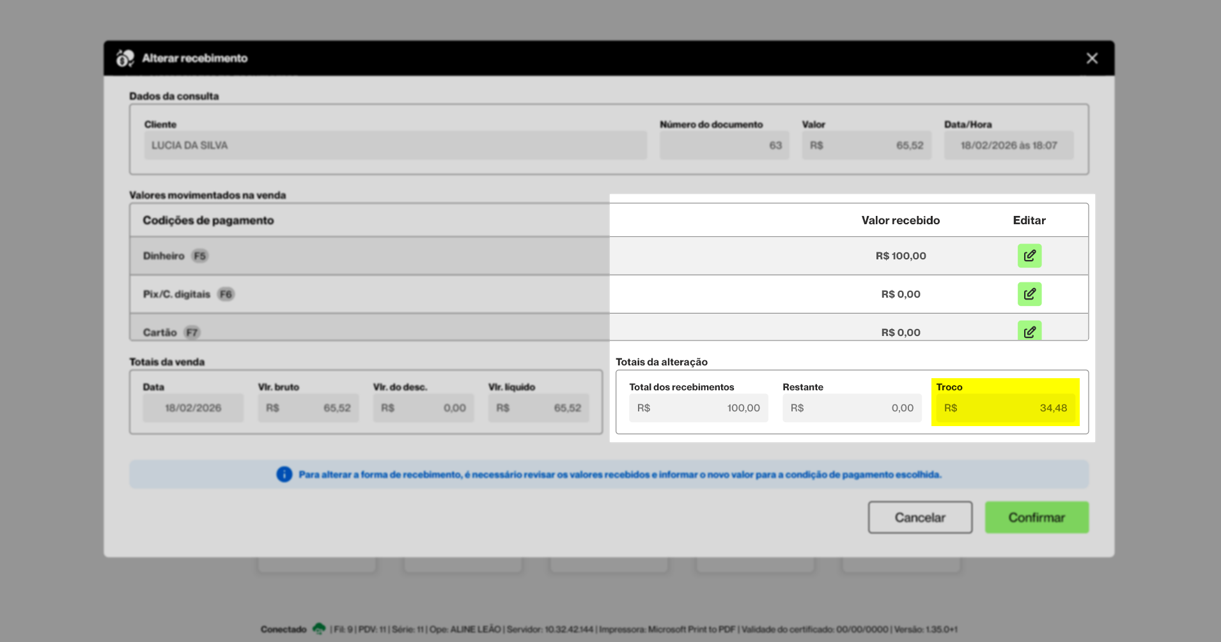Image resolution: width=1221 pixels, height=642 pixels.
Task: Click the green cloud Conectado status icon
Action: (319, 629)
